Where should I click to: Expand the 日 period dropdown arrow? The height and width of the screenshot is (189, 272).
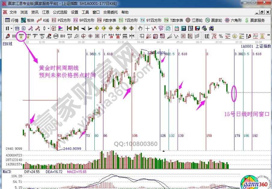(x=11, y=28)
